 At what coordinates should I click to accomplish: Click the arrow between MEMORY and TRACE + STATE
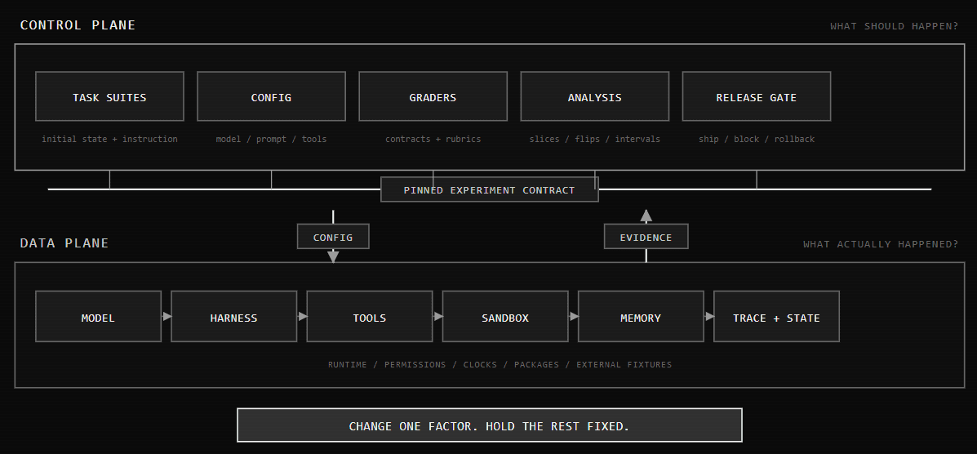[709, 316]
